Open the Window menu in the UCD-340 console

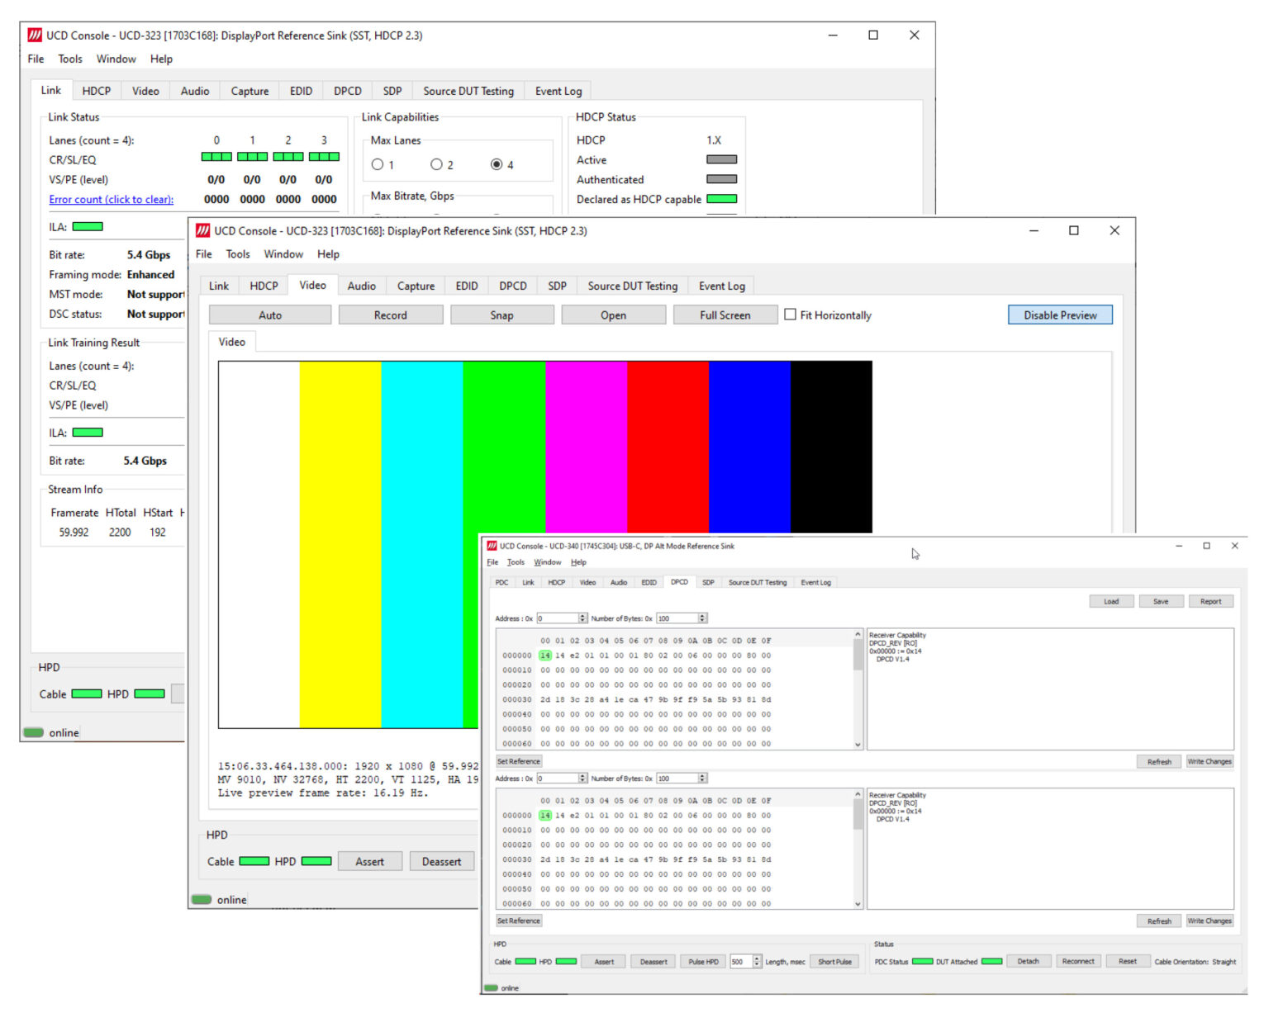point(547,562)
